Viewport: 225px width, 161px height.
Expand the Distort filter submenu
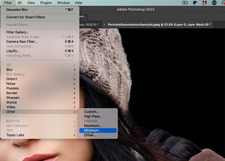pos(12,79)
